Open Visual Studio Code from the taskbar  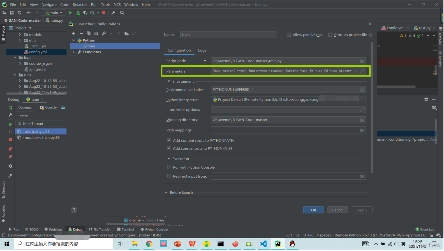263,244
